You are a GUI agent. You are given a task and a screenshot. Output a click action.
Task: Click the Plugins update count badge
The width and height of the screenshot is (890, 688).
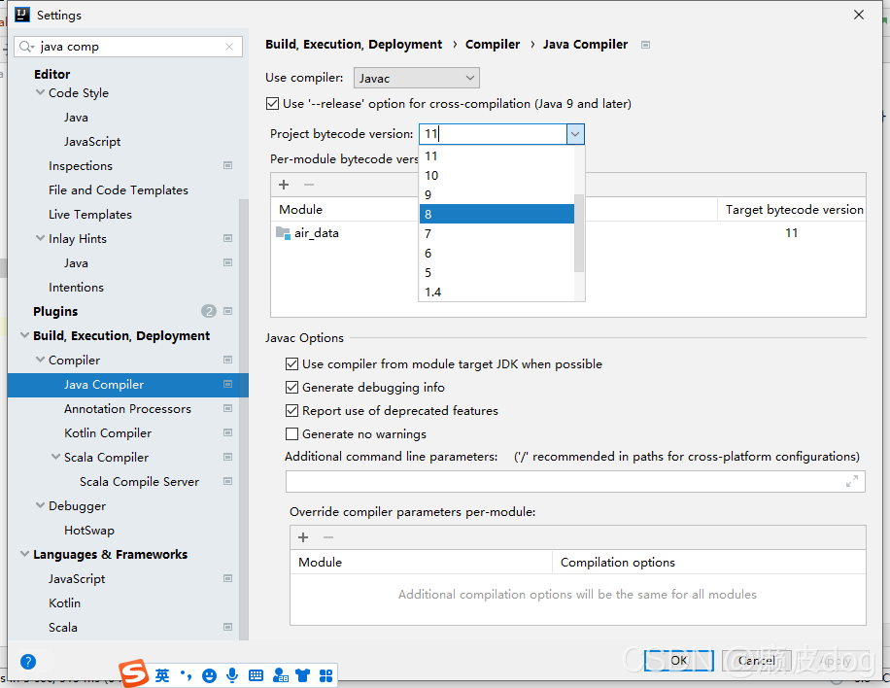[x=209, y=311]
